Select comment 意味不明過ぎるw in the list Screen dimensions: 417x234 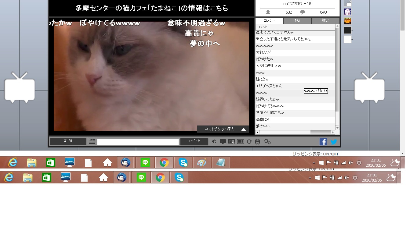pyautogui.click(x=295, y=113)
